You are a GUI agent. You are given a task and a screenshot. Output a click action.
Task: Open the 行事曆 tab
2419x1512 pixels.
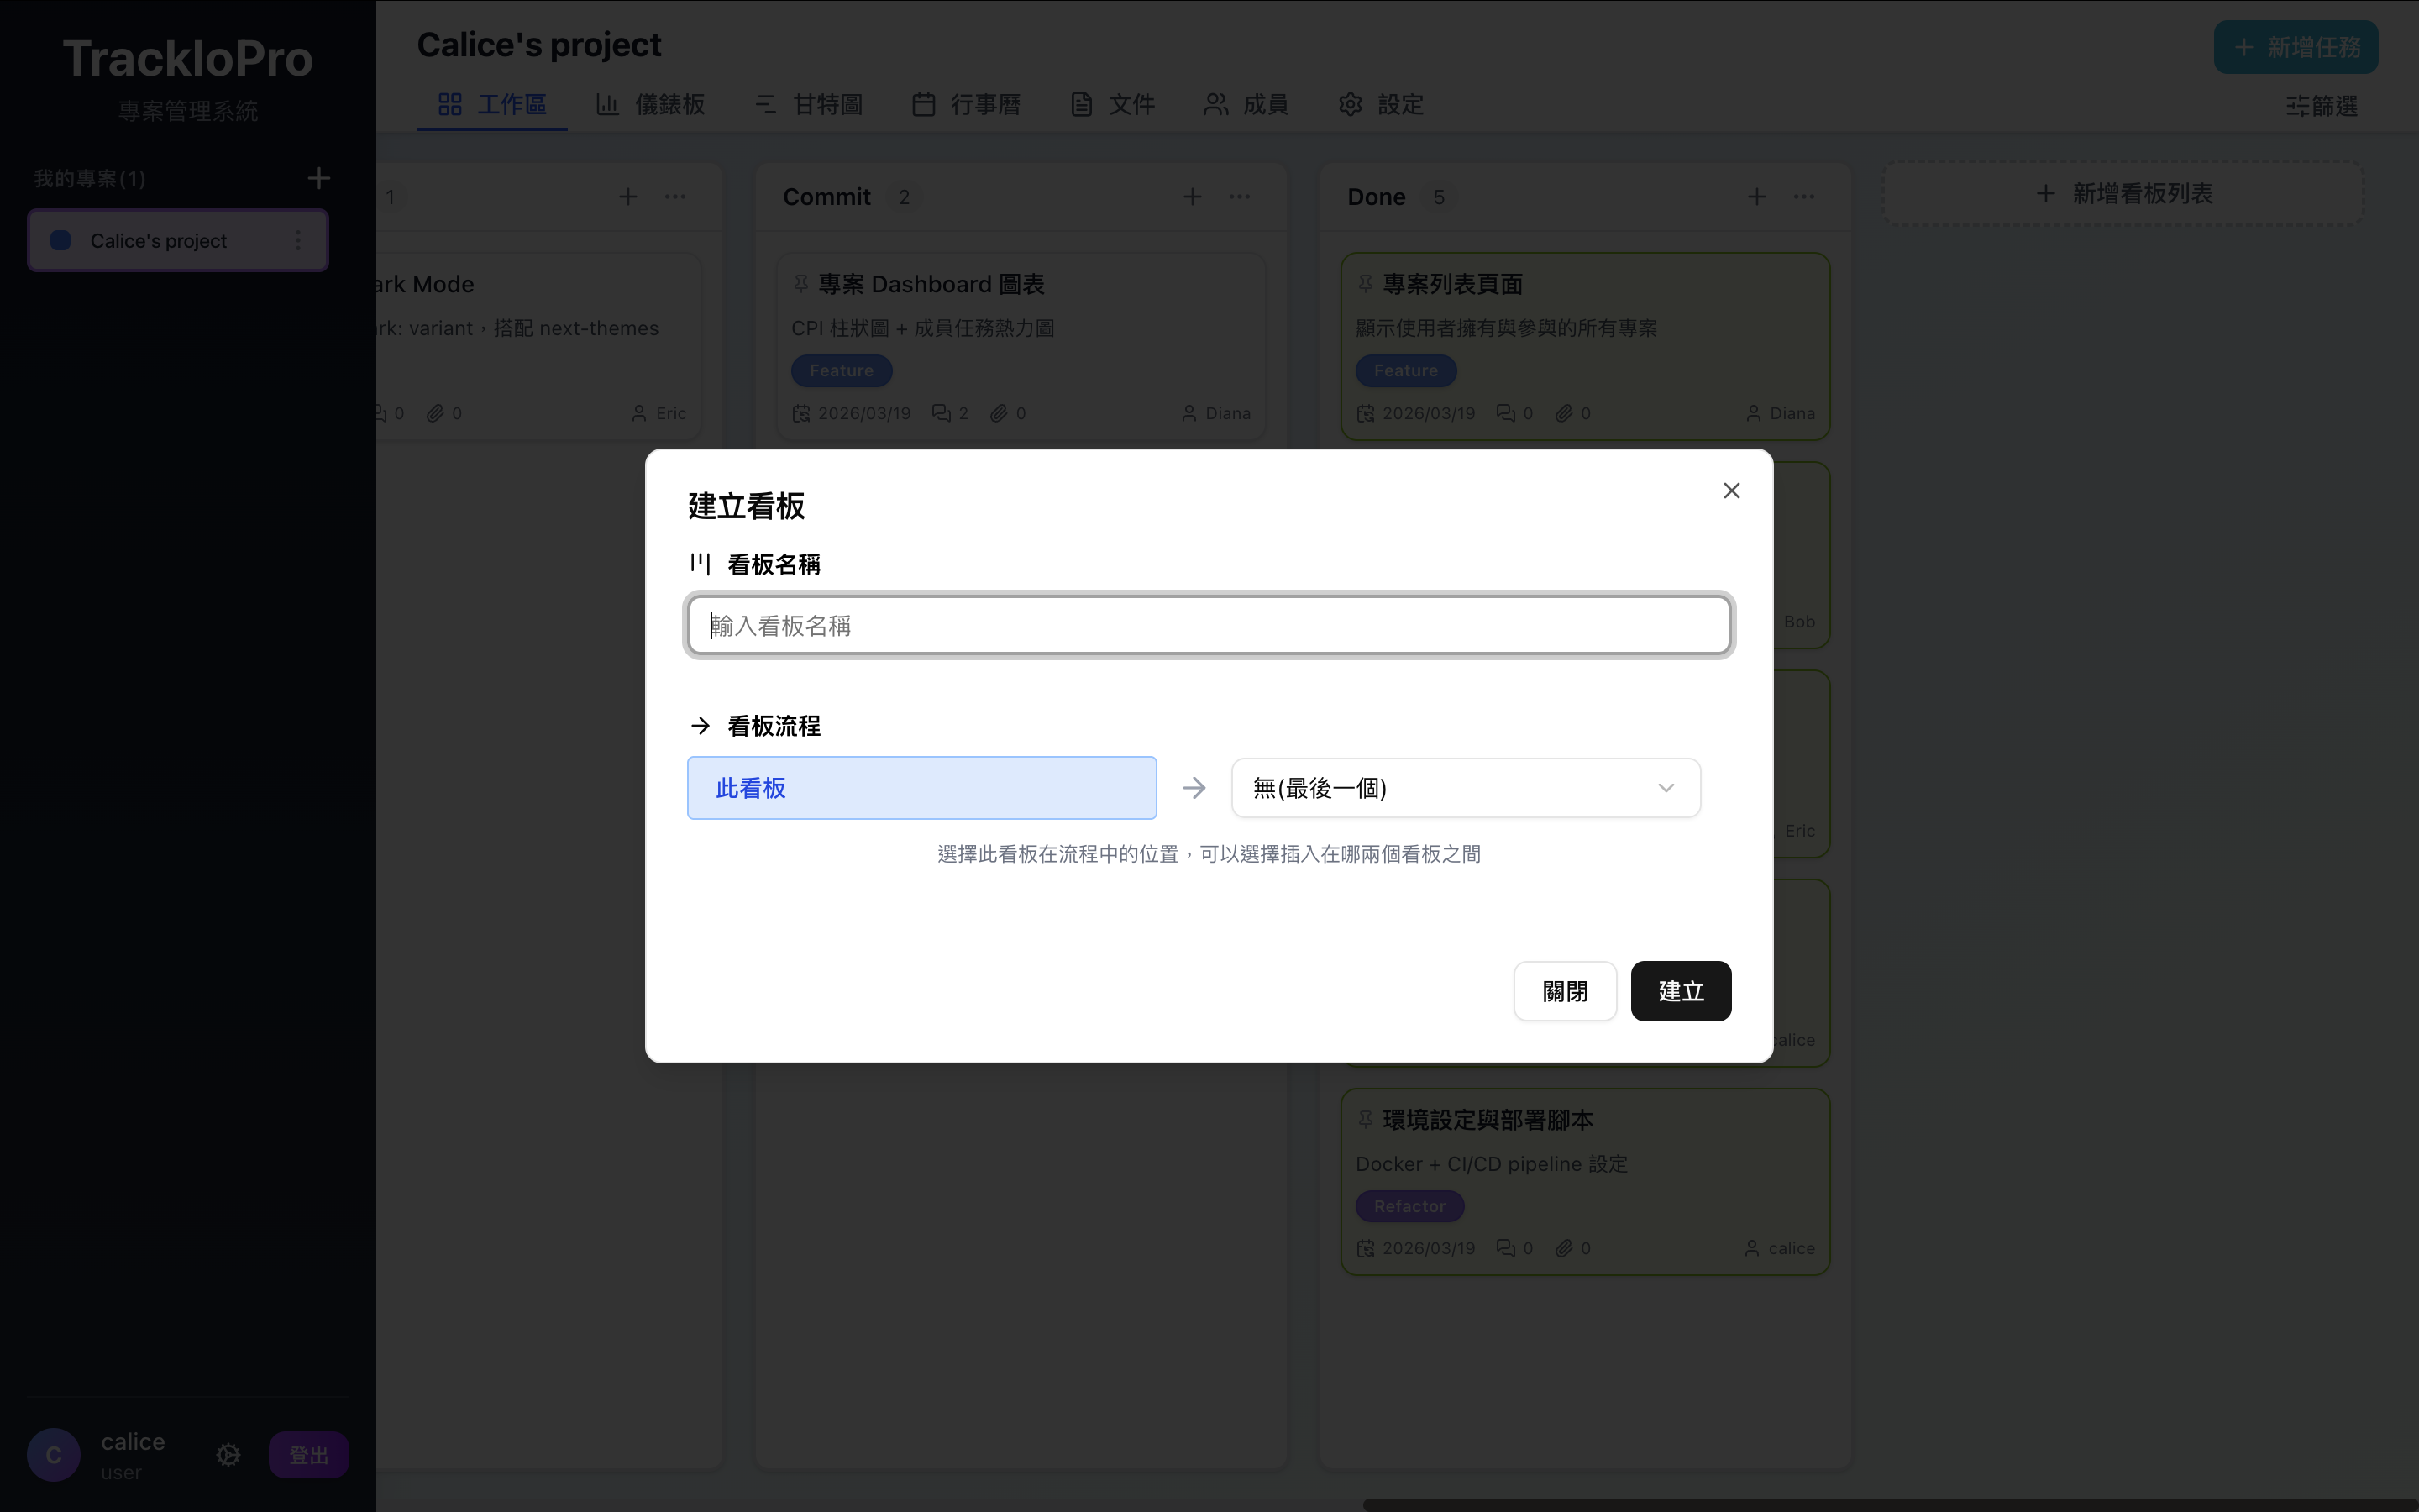[x=966, y=104]
